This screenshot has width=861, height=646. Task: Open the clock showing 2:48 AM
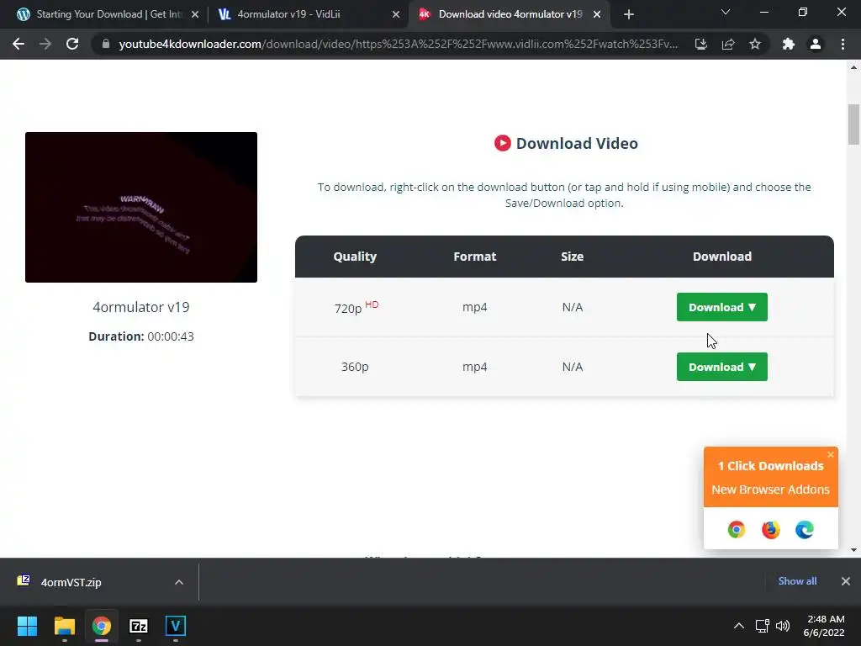[x=824, y=626]
